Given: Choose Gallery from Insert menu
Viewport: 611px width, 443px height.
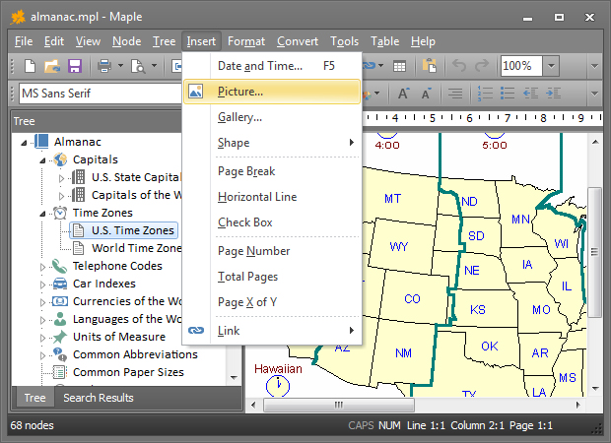Looking at the screenshot, I should coord(272,117).
